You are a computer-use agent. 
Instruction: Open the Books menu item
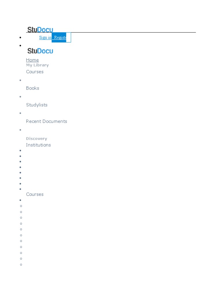pos(33,88)
